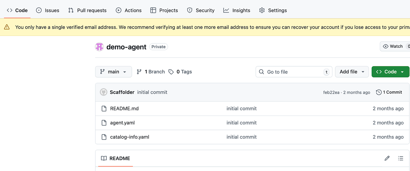The height and width of the screenshot is (171, 410).
Task: Open the main branch dropdown
Action: click(113, 72)
